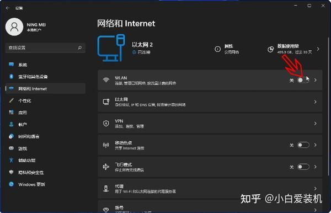Click the Bluetooth icon in sidebar
This screenshot has height=213, width=331.
point(12,76)
